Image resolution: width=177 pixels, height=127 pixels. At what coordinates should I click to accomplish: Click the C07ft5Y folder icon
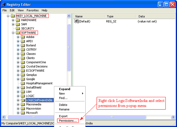click(23, 50)
